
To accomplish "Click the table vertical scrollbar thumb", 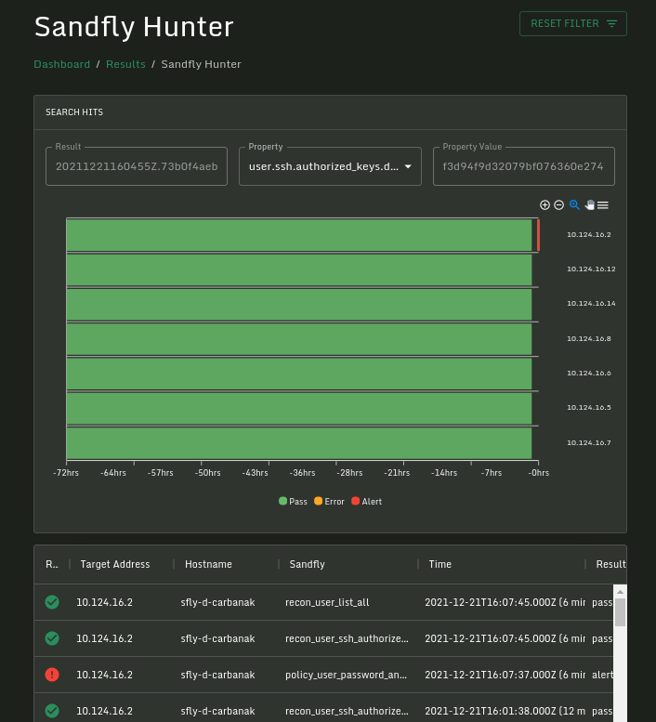I will (x=620, y=612).
